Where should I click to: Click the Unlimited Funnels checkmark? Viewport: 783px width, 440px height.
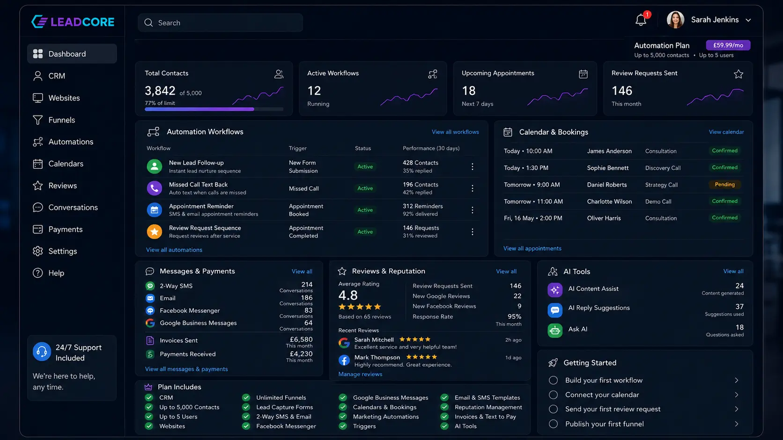pyautogui.click(x=246, y=397)
